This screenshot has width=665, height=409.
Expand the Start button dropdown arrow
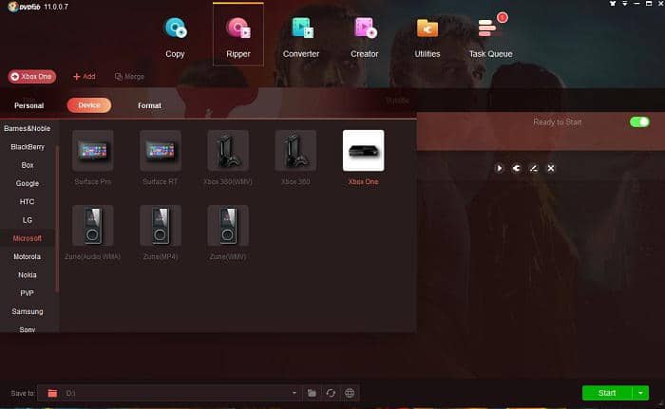click(640, 393)
